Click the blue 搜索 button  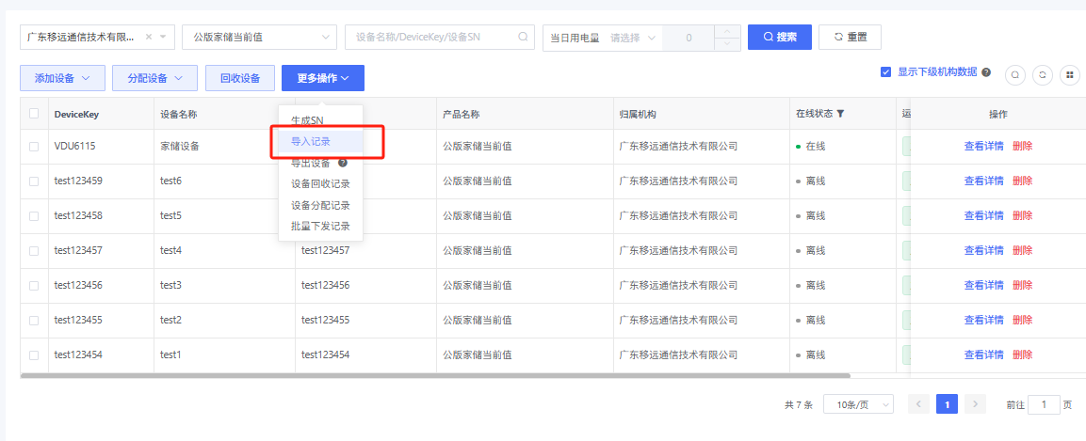tap(779, 38)
